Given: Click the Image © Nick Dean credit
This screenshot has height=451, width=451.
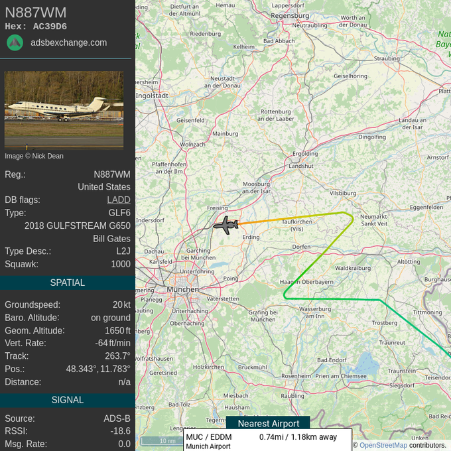Looking at the screenshot, I should click(x=34, y=156).
